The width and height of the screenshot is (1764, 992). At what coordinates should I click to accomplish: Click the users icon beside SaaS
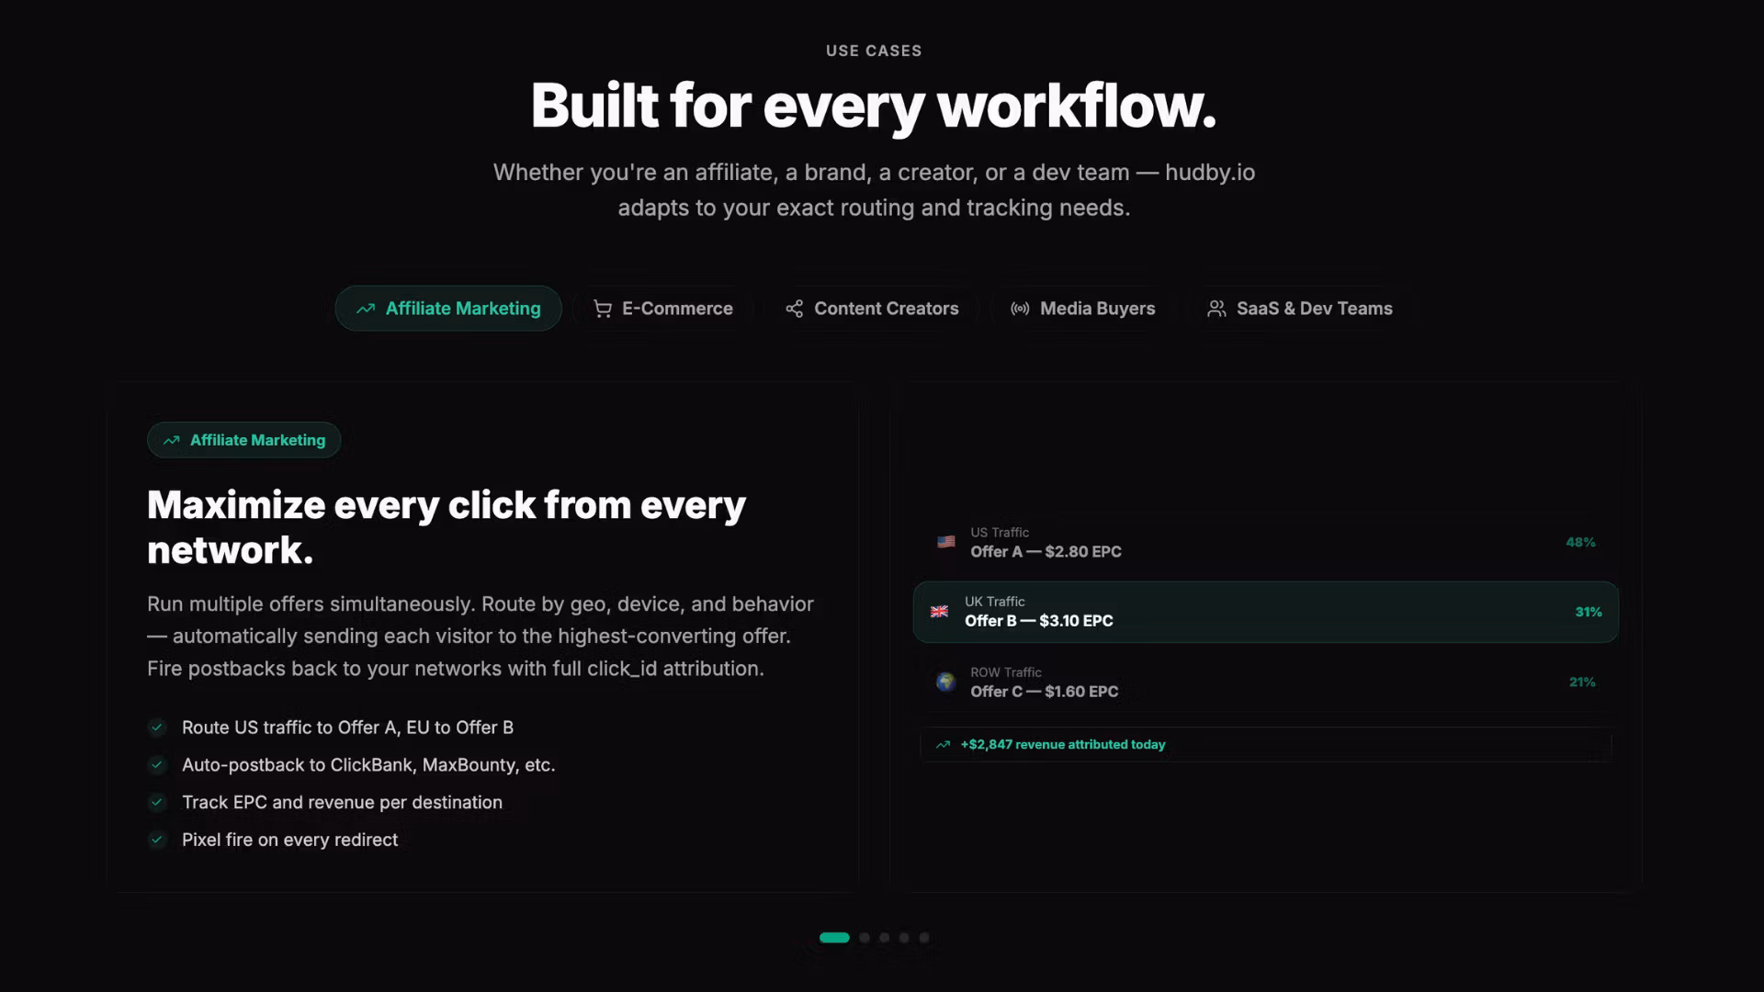pos(1216,309)
